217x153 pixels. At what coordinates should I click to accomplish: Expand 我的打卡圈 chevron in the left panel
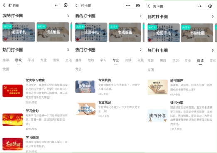(68, 16)
